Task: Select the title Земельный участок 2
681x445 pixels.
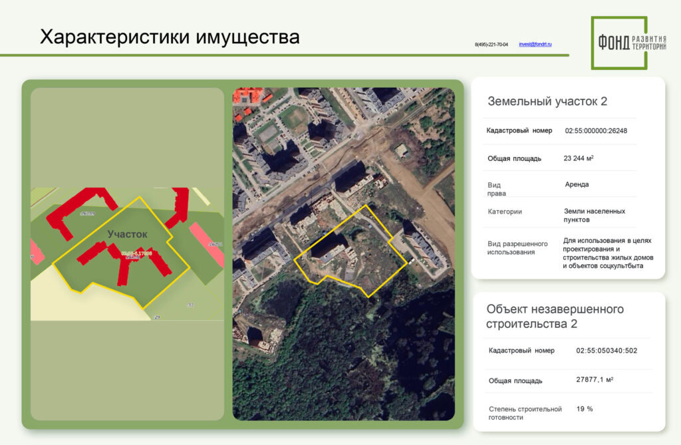Action: [547, 101]
